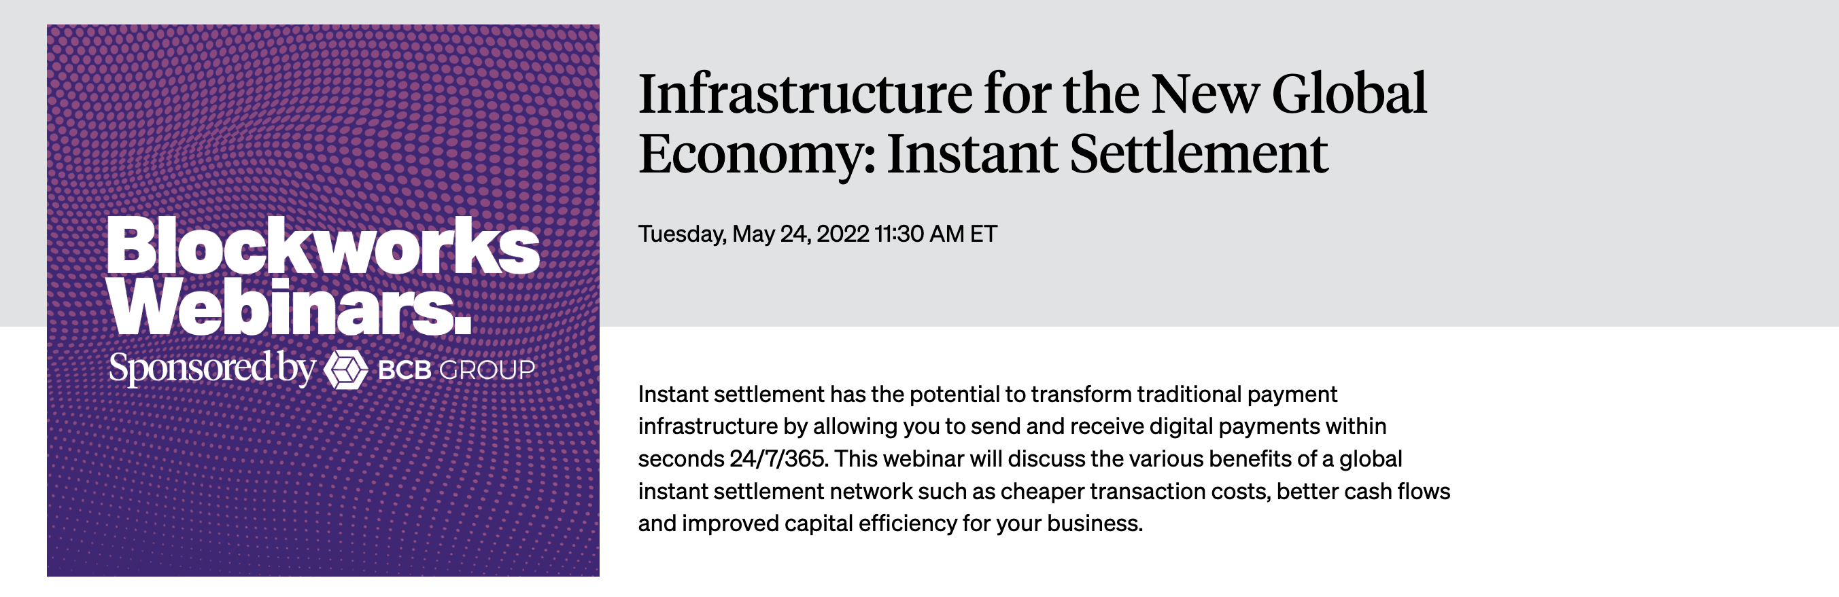Click the Sponsored by label
Viewport: 1839px width, 597px height.
pyautogui.click(x=211, y=368)
